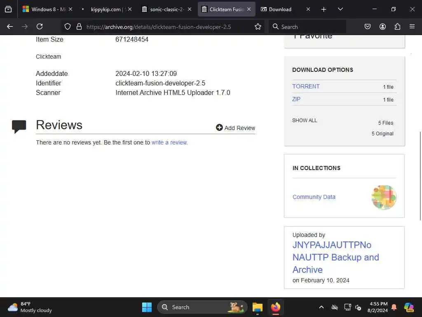Click the clock showing 4:55 PM
422x317 pixels.
377,307
